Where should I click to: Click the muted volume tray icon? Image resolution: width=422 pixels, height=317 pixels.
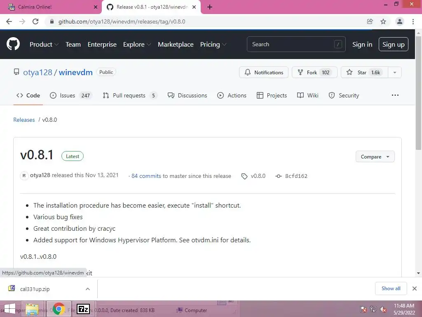383,309
